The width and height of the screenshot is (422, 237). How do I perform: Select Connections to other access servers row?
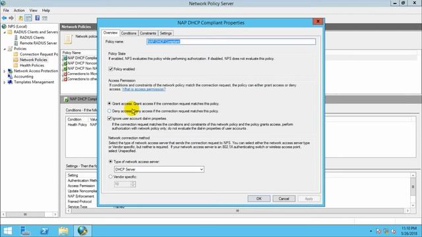coord(80,79)
